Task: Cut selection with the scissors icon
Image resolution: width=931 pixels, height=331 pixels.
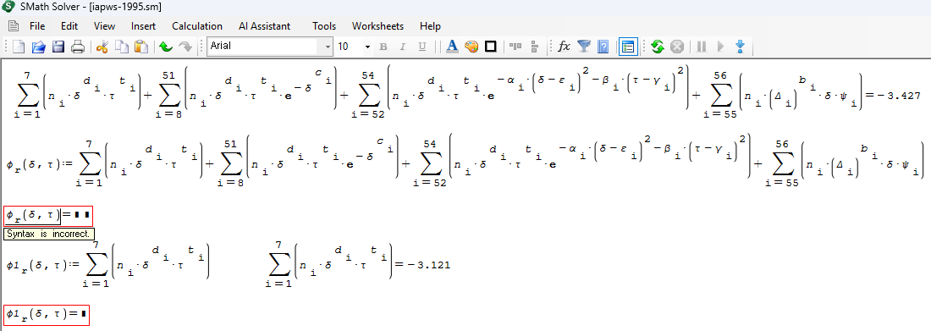Action: [x=102, y=47]
